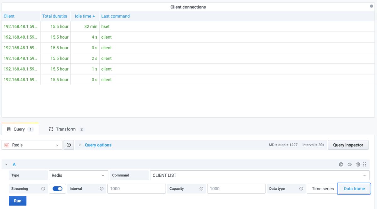This screenshot has width=377, height=209.
Task: Duplicate query A using the copy icon
Action: pos(341,165)
